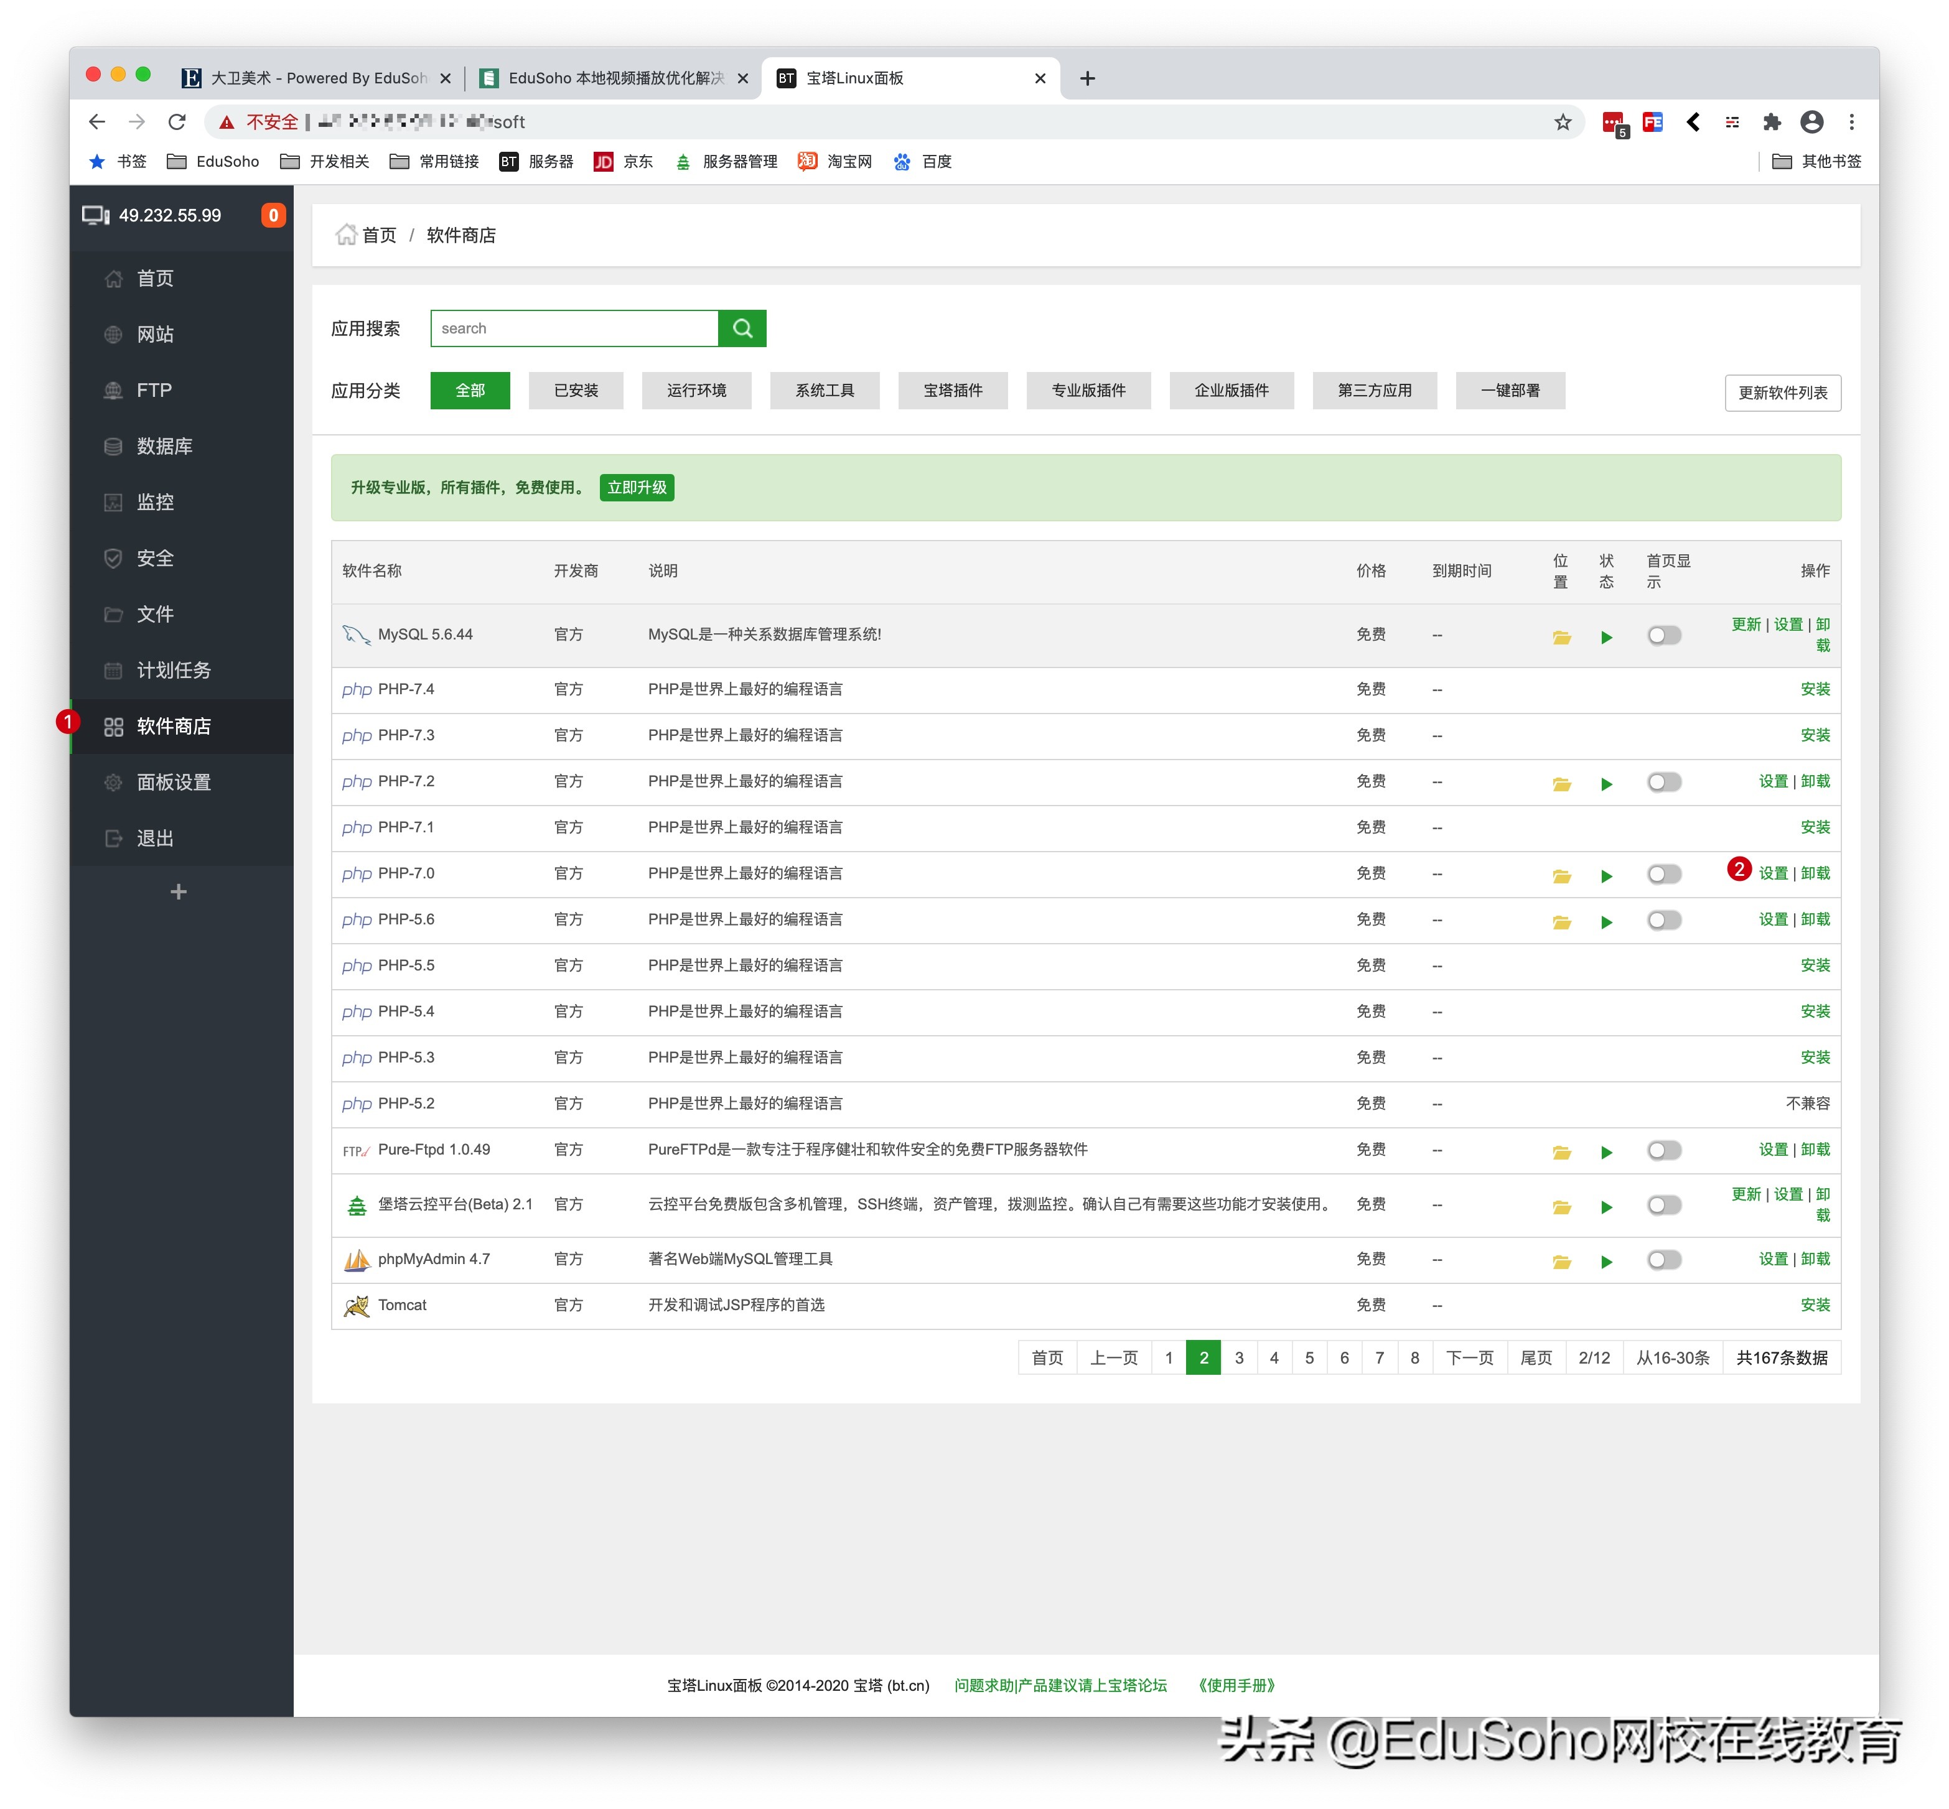Switch to the 已安装 category tab
Screen dimensions: 1949x1809
[576, 389]
